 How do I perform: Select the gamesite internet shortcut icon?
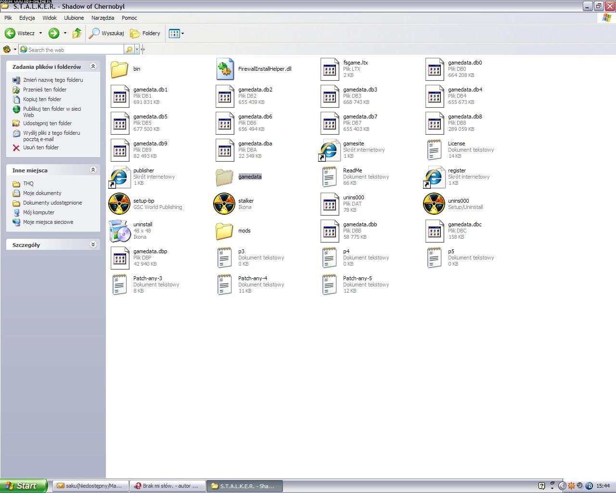[329, 150]
